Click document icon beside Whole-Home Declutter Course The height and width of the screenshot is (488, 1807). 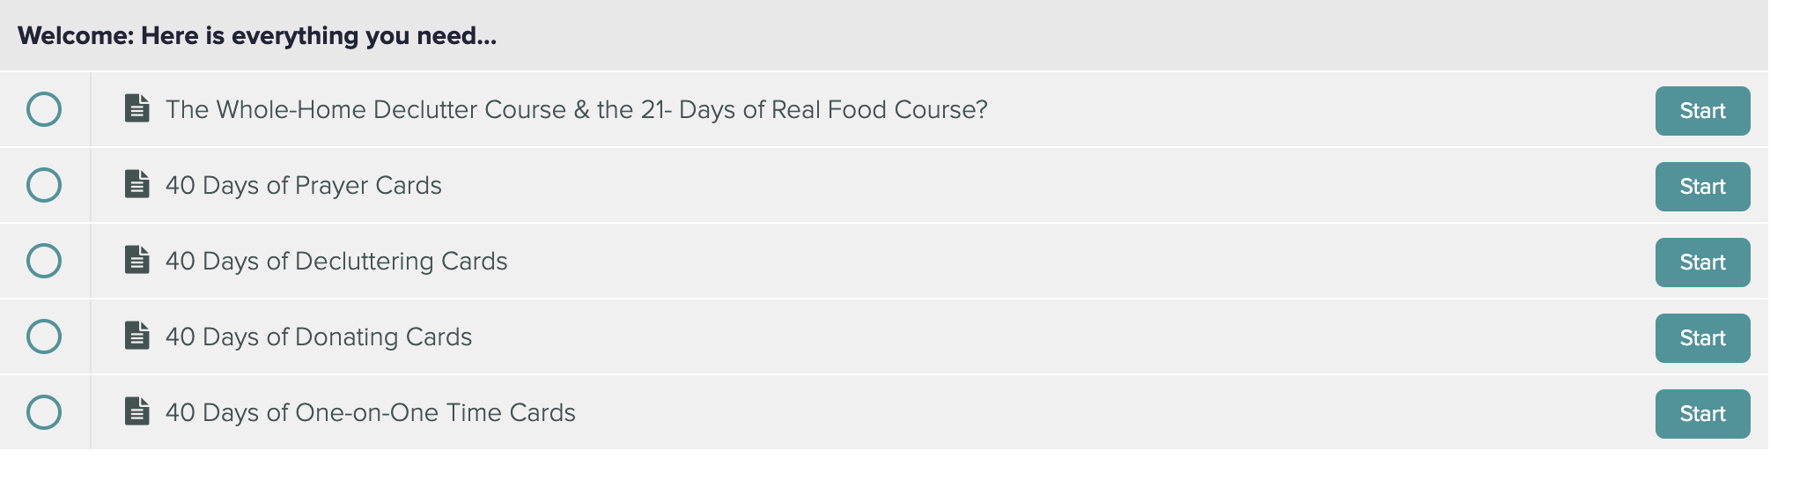pyautogui.click(x=136, y=108)
